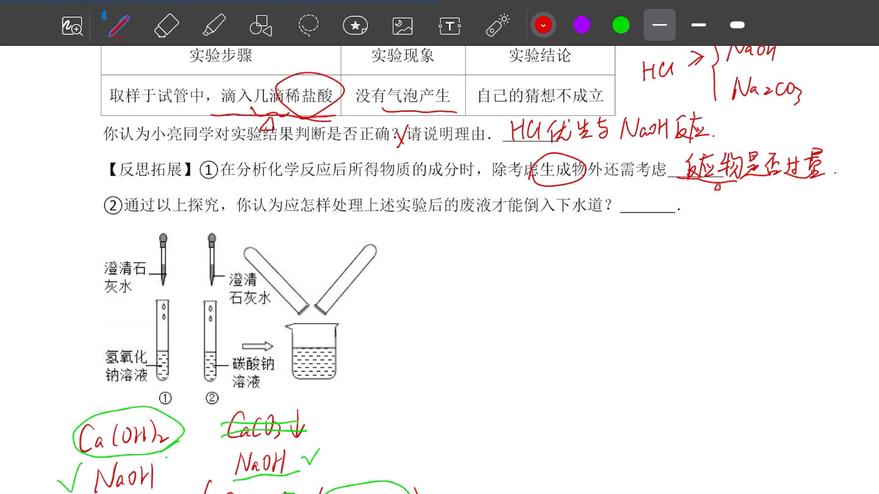Click the circled number ① under test tube
Viewport: 879px width, 494px height.
pos(165,398)
